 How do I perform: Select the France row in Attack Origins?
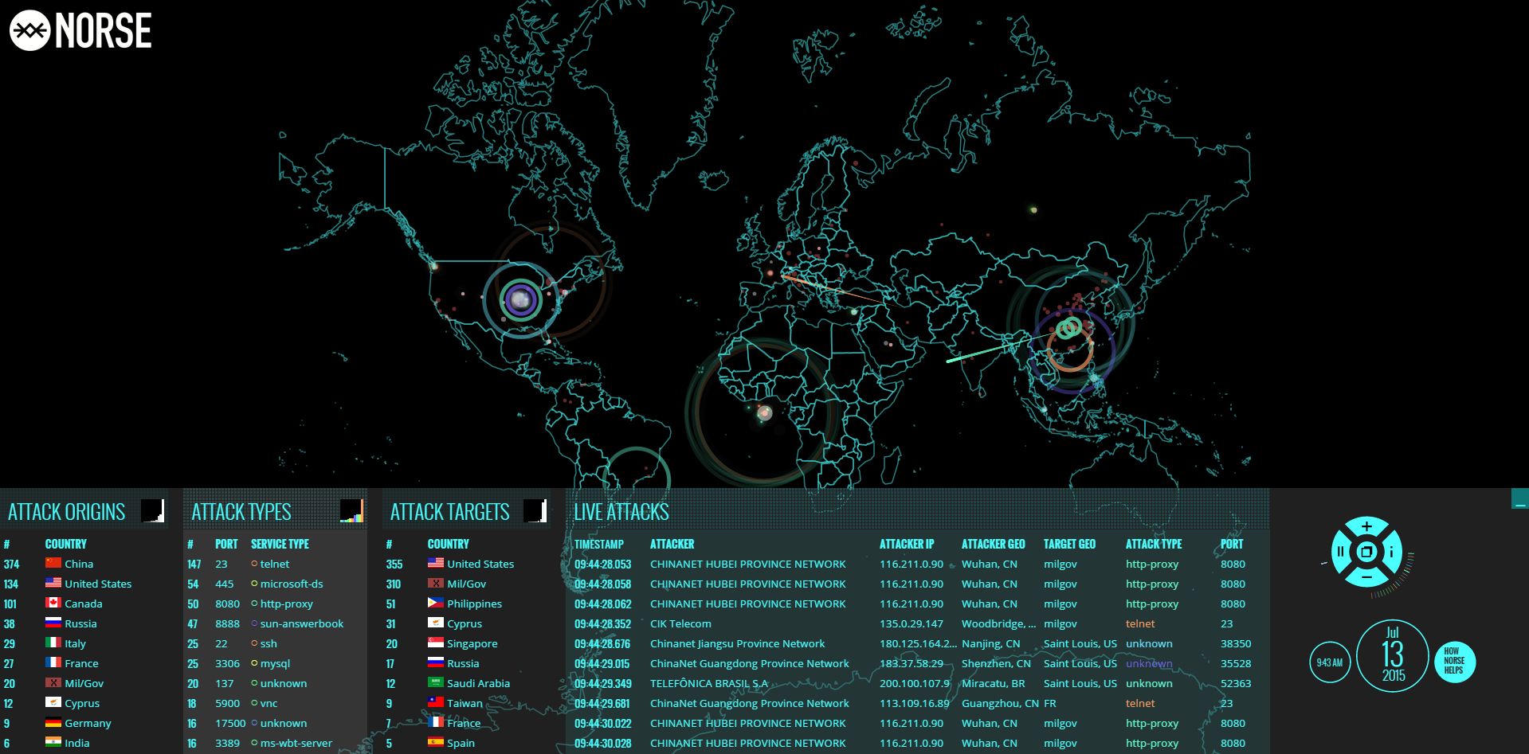pos(84,663)
